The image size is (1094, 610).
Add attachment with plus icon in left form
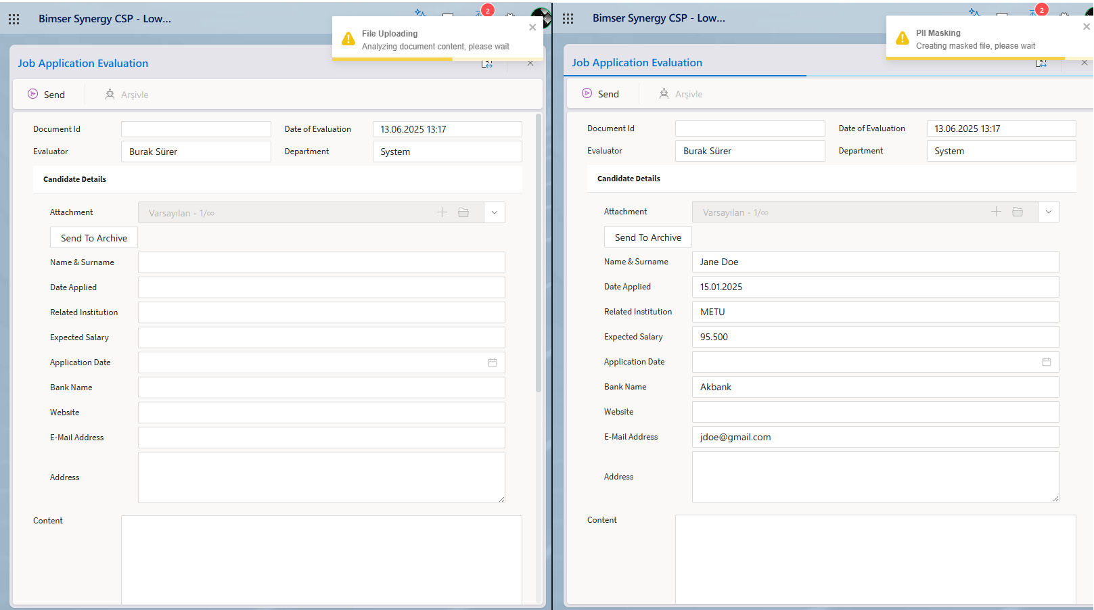click(442, 212)
